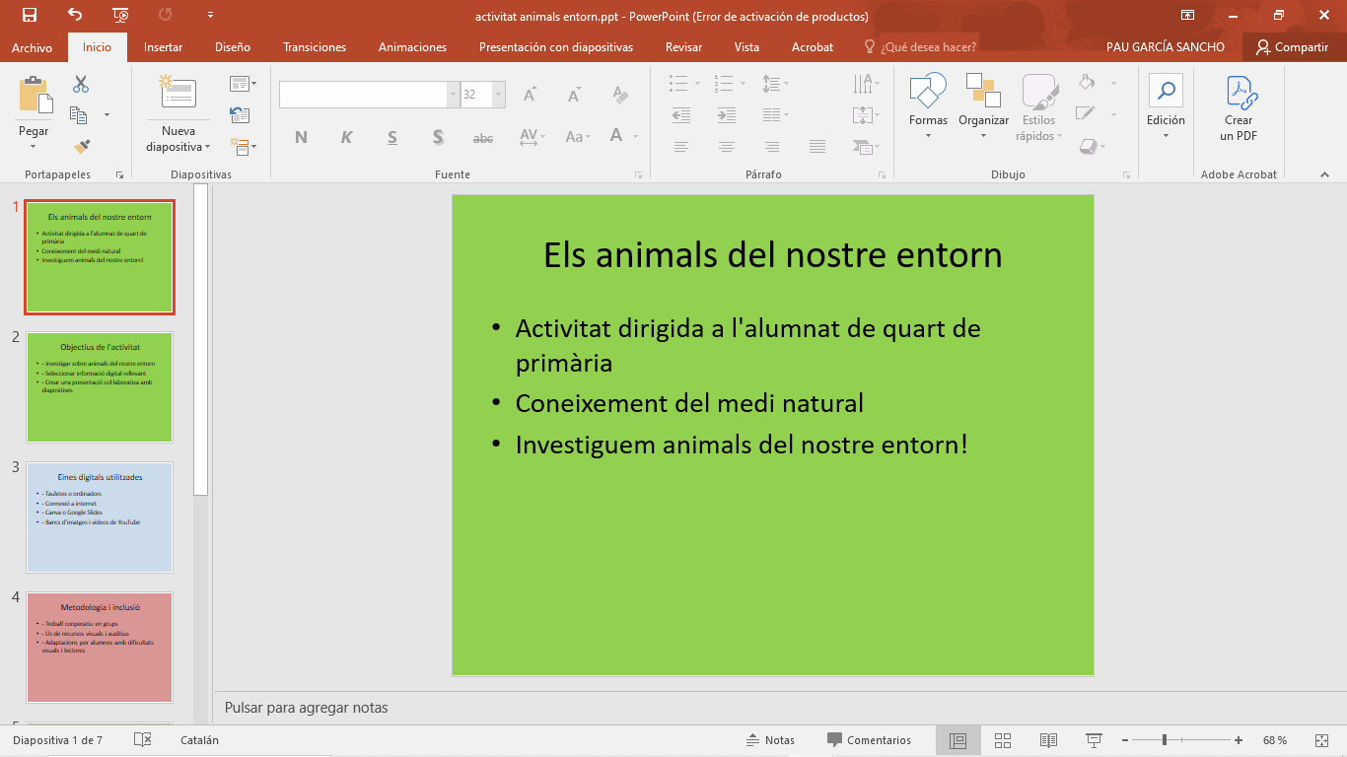Collapse the ribbon with the chevron

[x=1324, y=174]
